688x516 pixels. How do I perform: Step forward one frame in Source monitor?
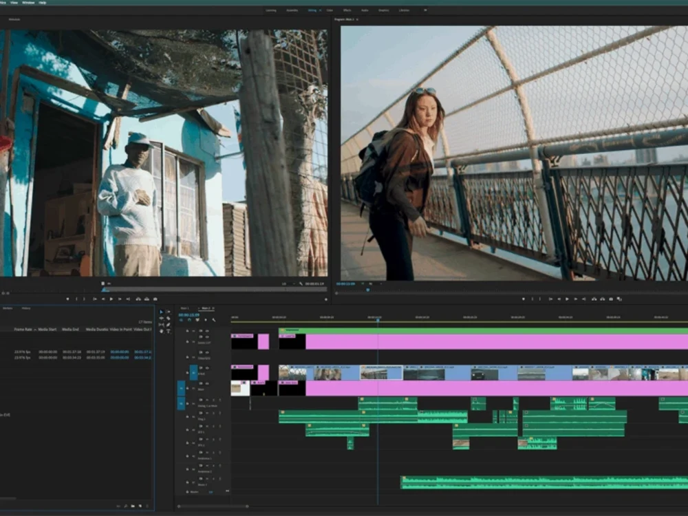coord(120,299)
